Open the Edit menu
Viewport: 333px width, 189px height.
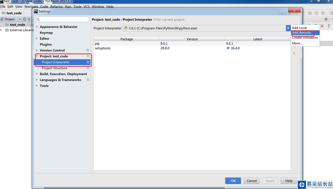11,7
